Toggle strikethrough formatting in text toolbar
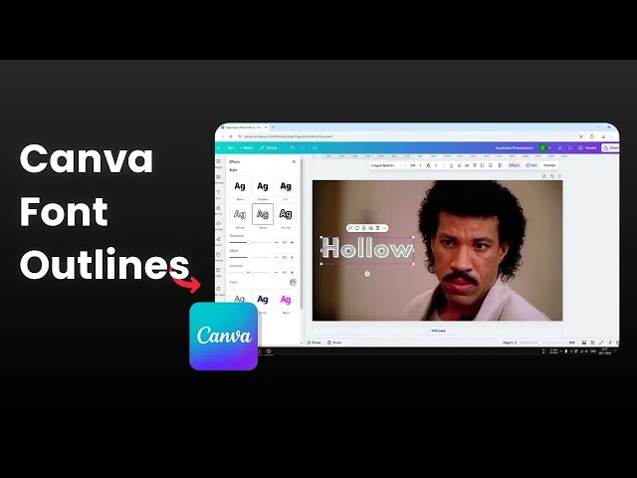 459,165
